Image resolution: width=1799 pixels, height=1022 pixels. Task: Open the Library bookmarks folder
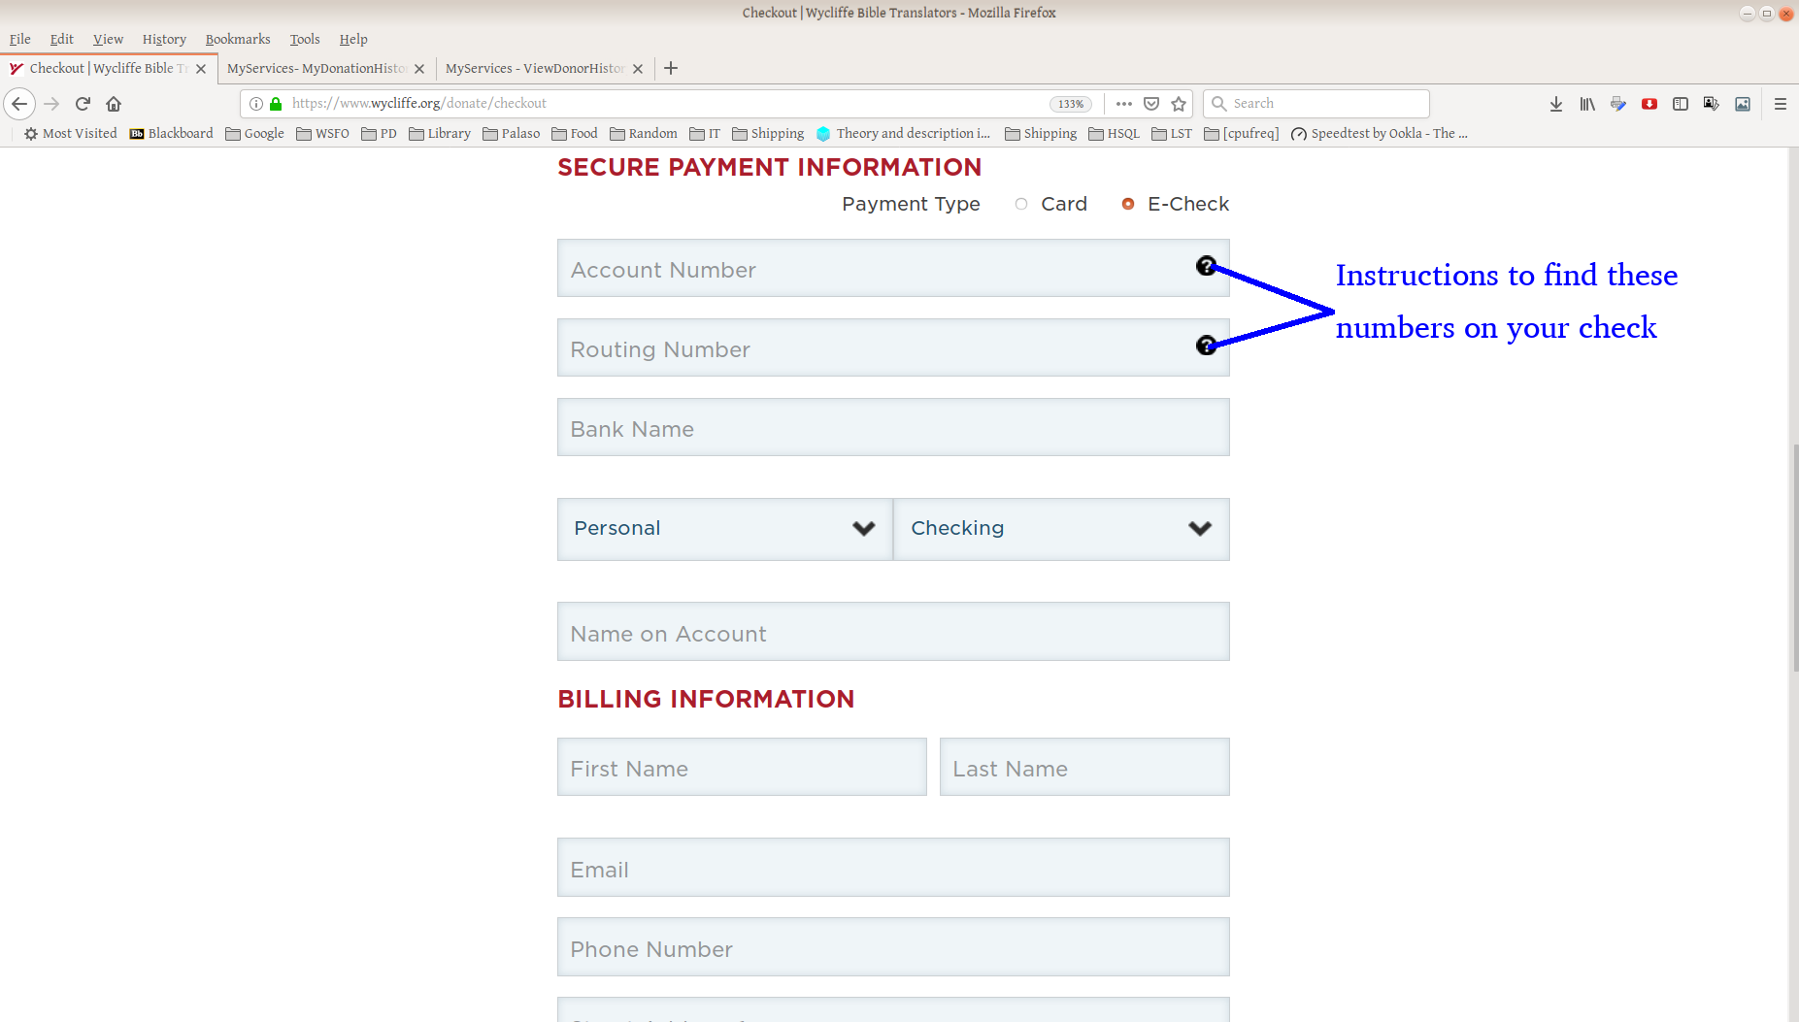440,134
